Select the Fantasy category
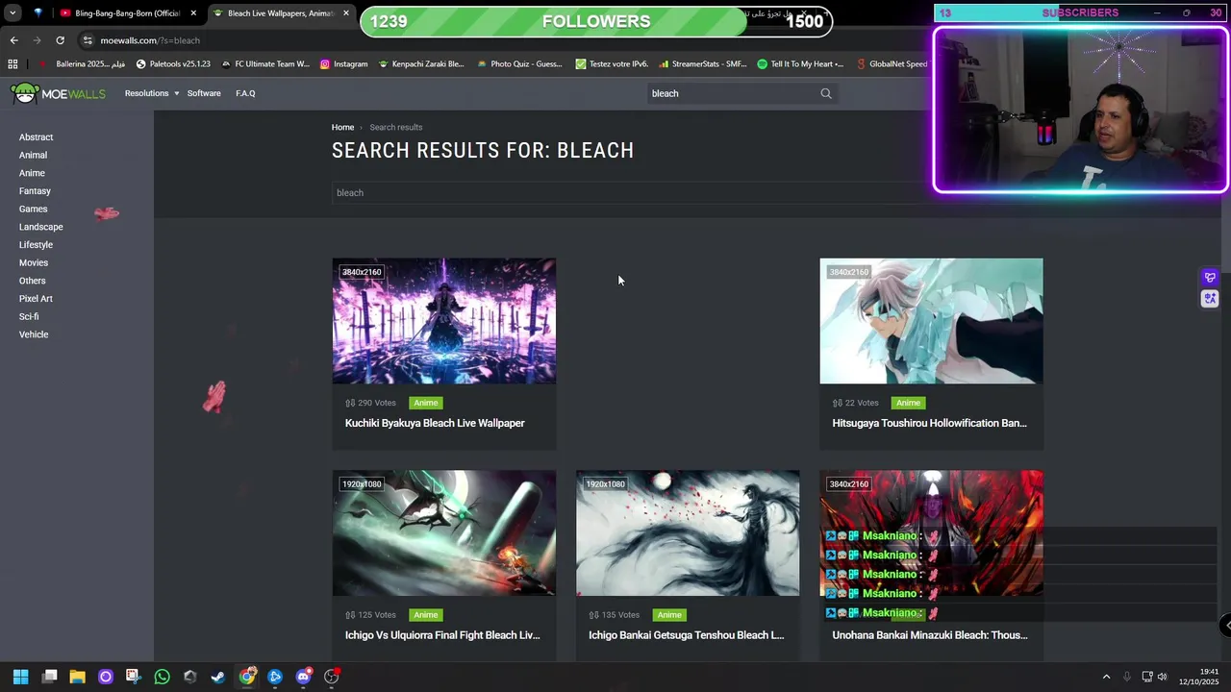This screenshot has height=692, width=1231. 35,191
